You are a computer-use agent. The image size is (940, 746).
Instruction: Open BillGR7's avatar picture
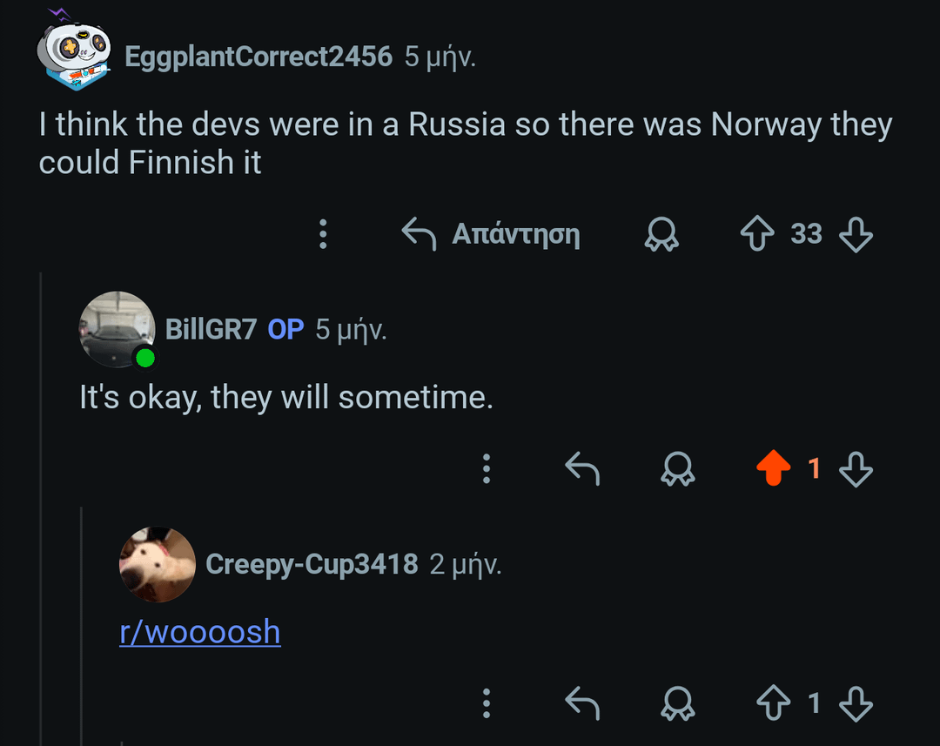[x=117, y=329]
